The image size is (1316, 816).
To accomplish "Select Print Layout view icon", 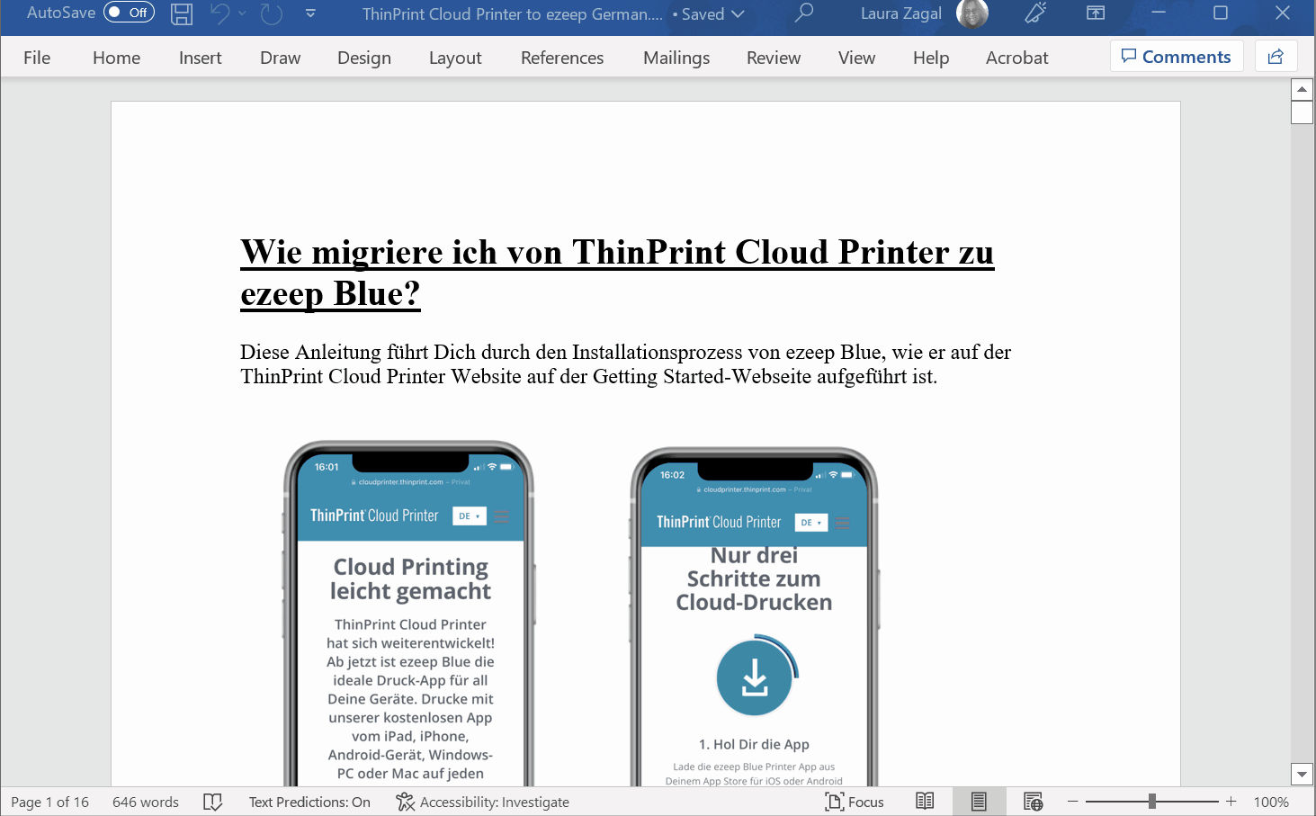I will [979, 802].
